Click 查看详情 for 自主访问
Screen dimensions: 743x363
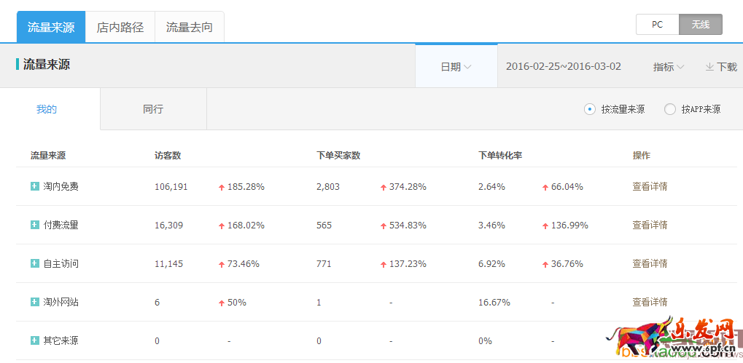point(650,263)
